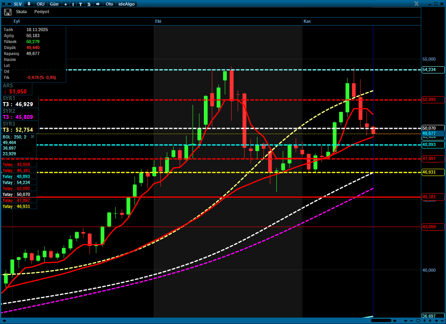Click the horizontal scrollbar thumb at bottom

click(381, 320)
